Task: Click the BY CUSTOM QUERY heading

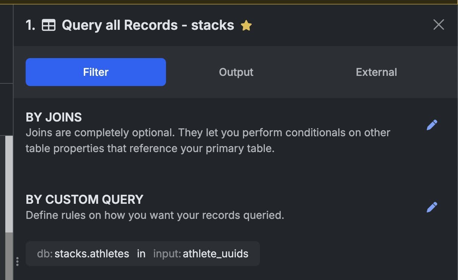Action: tap(85, 199)
